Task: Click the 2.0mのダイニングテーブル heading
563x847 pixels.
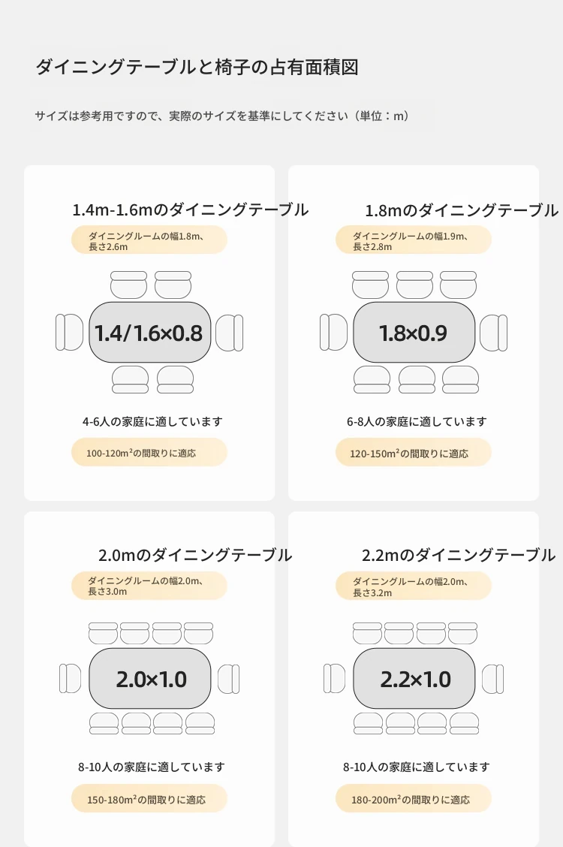Action: (195, 556)
